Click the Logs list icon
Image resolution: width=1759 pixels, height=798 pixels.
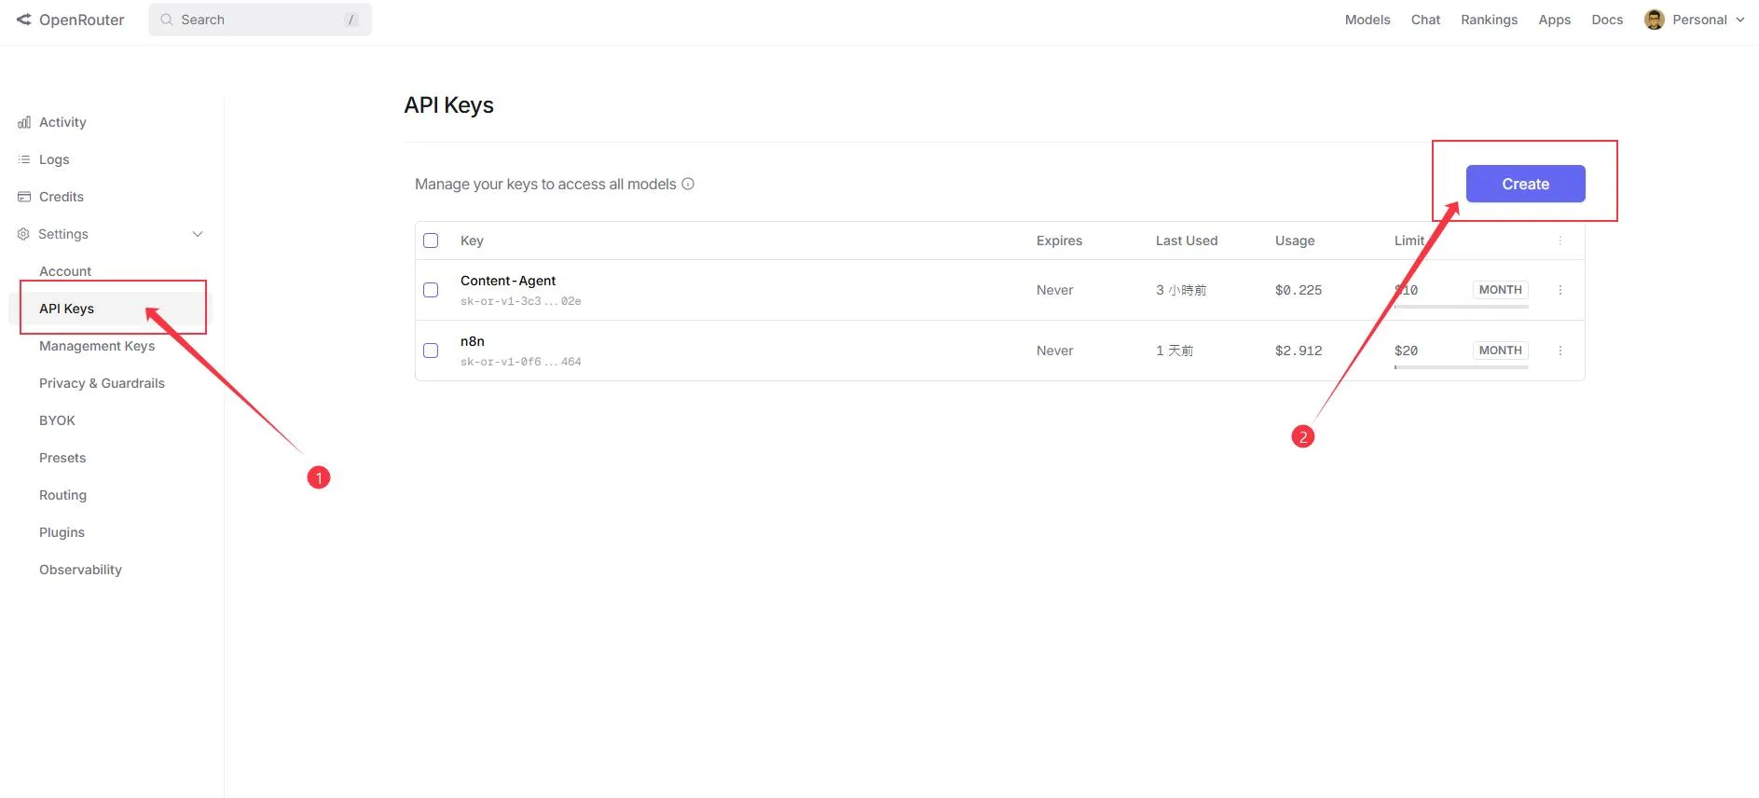pyautogui.click(x=24, y=159)
